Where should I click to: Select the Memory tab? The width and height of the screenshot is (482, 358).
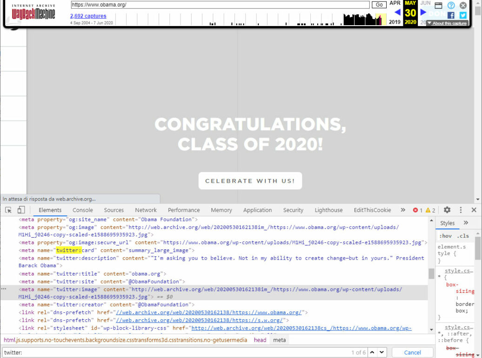click(221, 210)
